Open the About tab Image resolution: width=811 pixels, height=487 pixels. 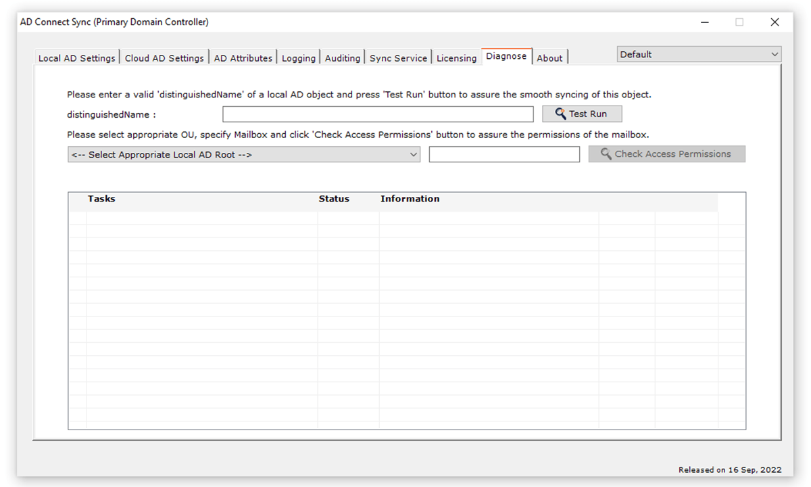coord(550,57)
